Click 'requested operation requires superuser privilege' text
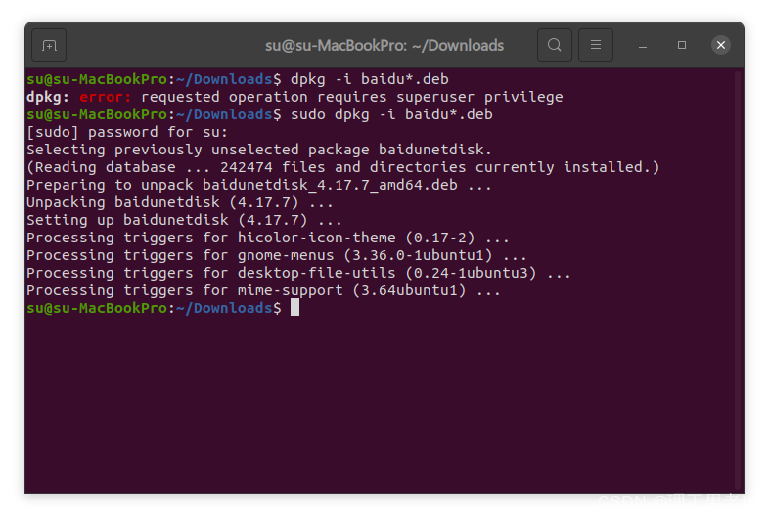 coord(351,97)
